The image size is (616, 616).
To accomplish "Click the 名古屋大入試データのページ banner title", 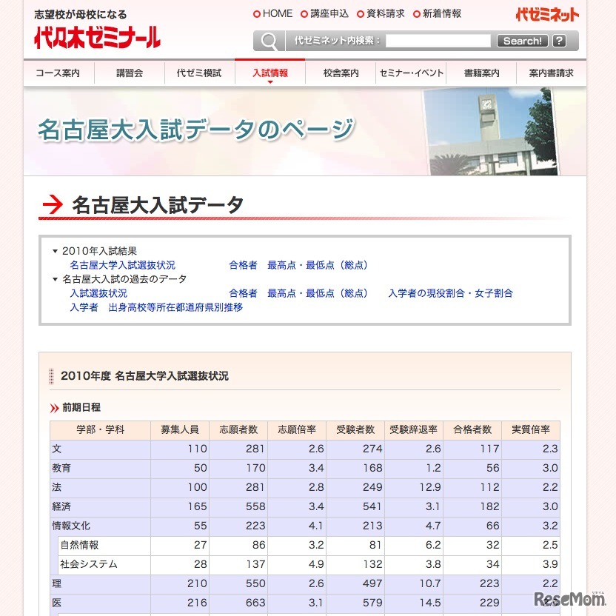I will [196, 130].
